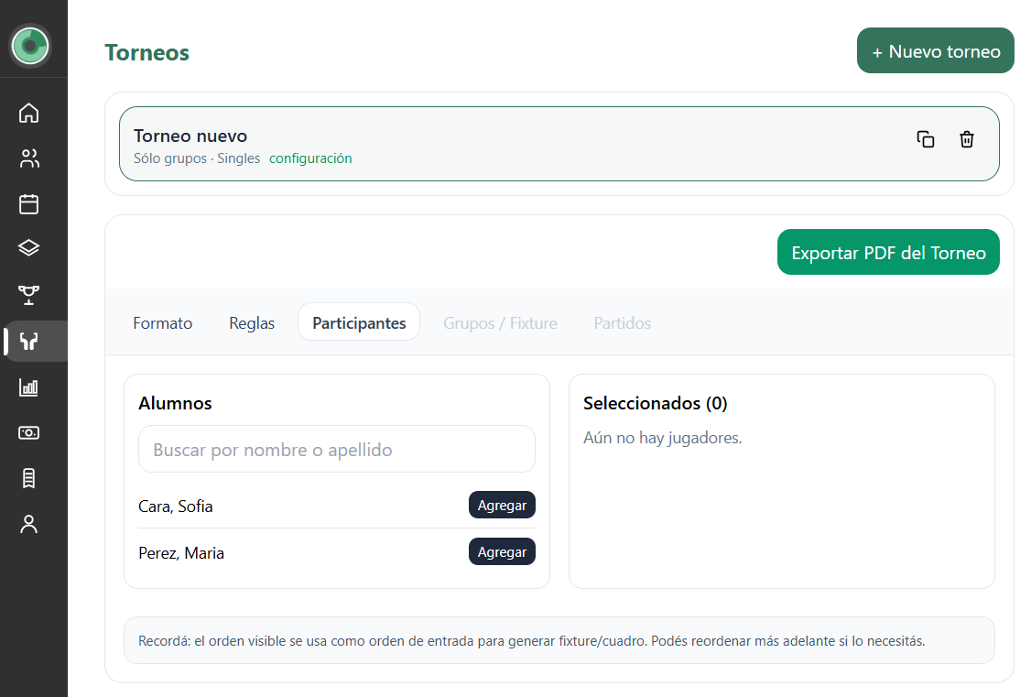1031x697 pixels.
Task: Open the calendar sidebar icon
Action: 29,203
